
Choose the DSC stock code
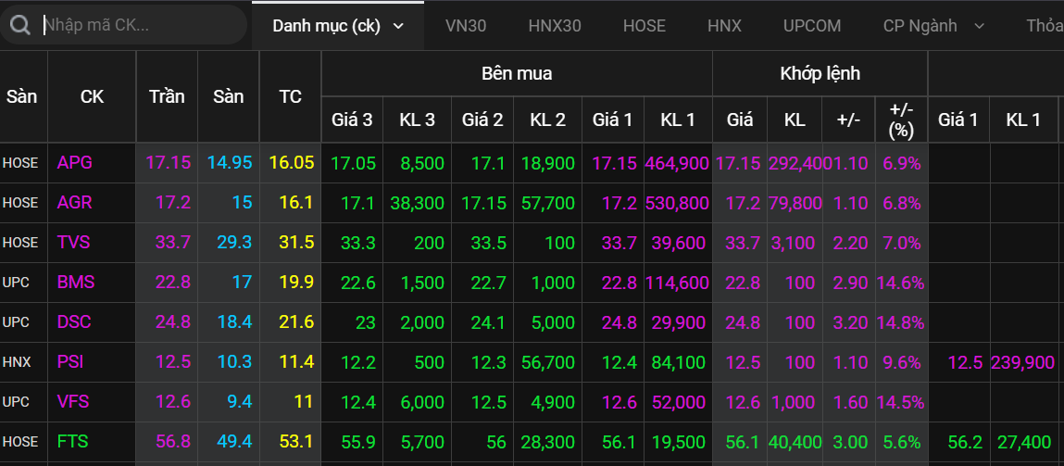click(x=75, y=321)
